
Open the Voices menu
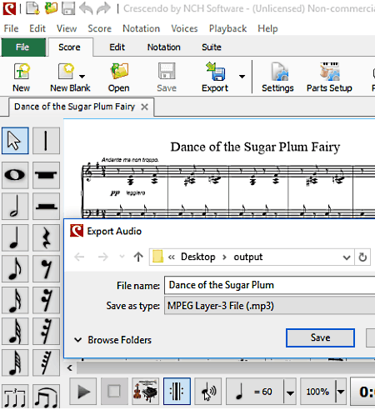tap(184, 28)
